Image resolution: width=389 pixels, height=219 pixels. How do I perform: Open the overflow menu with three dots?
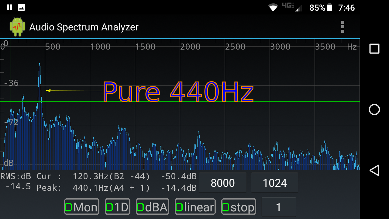pyautogui.click(x=343, y=27)
